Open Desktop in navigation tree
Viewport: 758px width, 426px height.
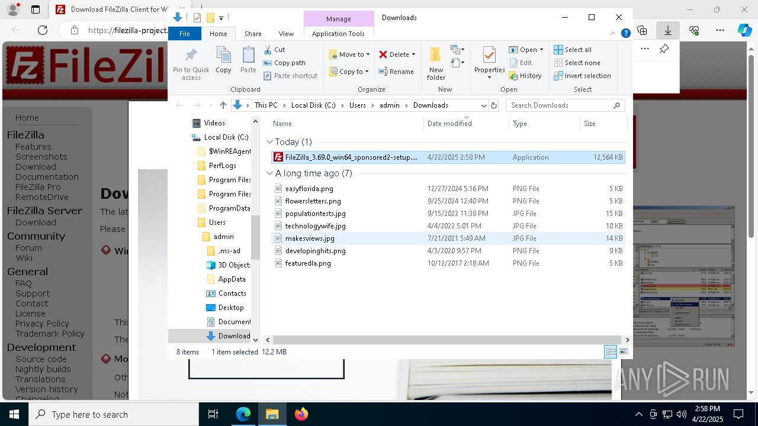pos(230,308)
